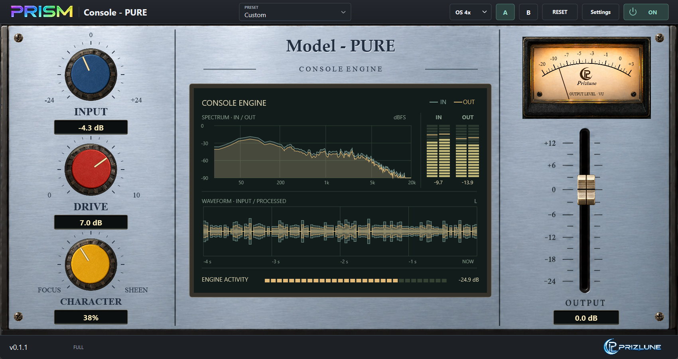Click the RESET button
The width and height of the screenshot is (678, 359).
[x=560, y=12]
